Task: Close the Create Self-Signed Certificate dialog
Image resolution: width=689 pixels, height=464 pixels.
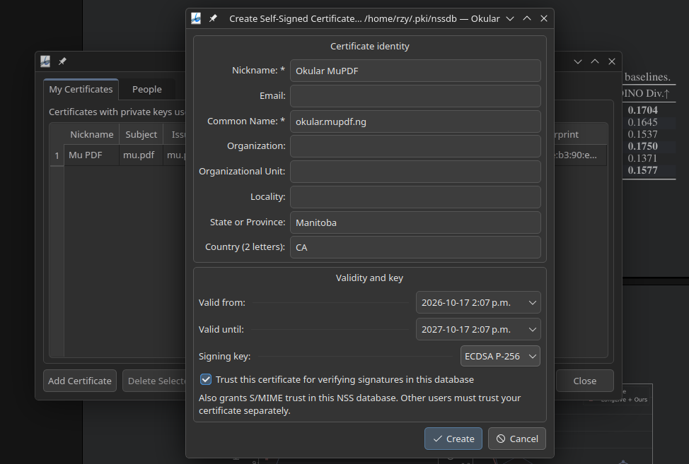Action: pyautogui.click(x=544, y=18)
